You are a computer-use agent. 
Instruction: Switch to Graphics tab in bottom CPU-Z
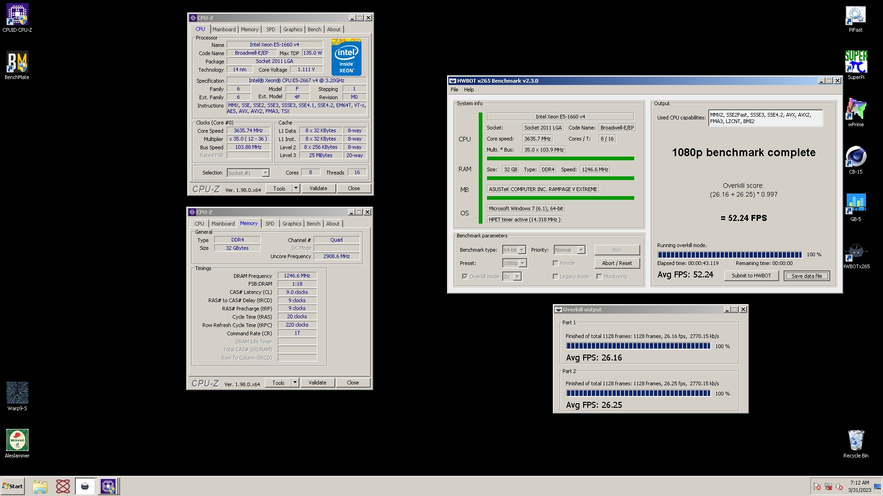coord(292,224)
